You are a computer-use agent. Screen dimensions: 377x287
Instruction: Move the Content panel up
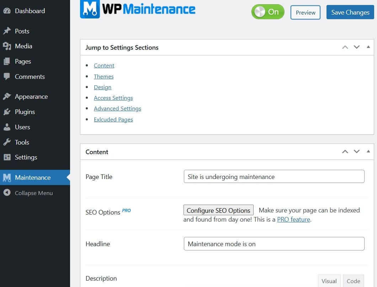[345, 152]
